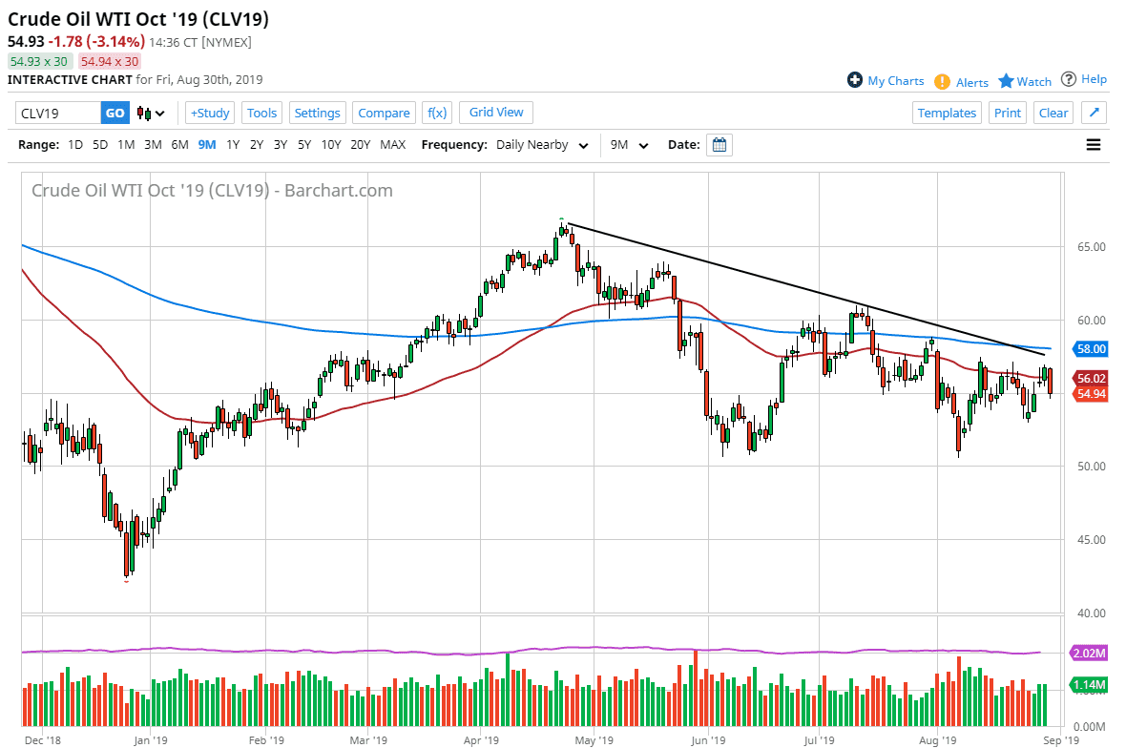Open the Alerts notification icon
1126x748 pixels.
point(942,81)
